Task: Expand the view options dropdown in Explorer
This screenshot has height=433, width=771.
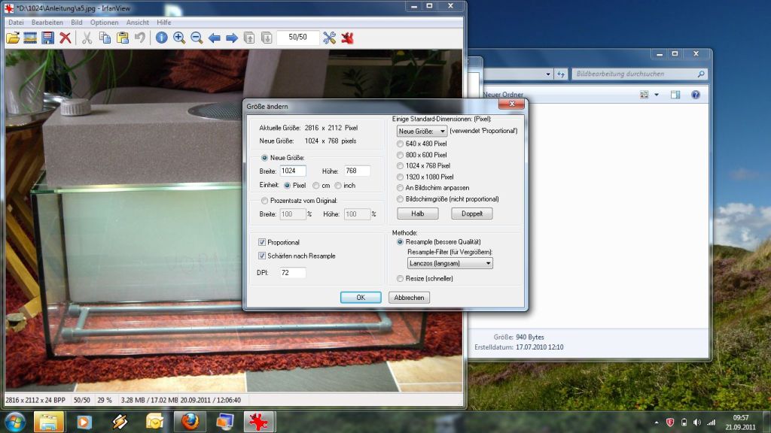Action: 656,95
